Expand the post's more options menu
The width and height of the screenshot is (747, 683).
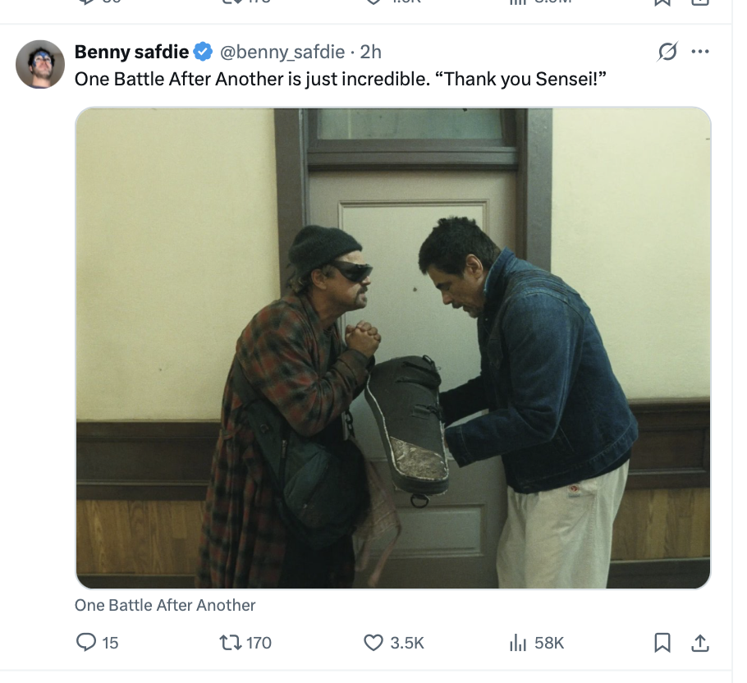[x=699, y=52]
